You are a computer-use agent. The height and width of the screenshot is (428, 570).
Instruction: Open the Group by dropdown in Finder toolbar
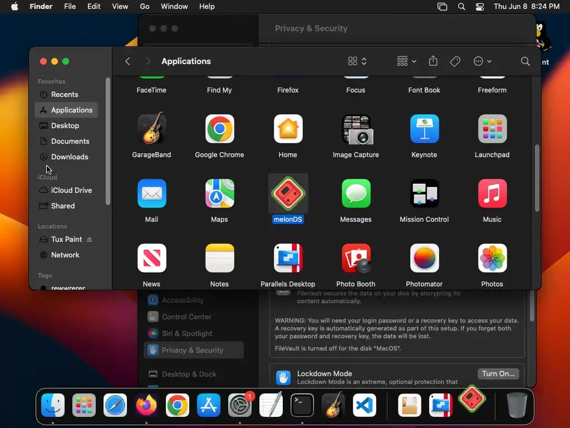406,61
